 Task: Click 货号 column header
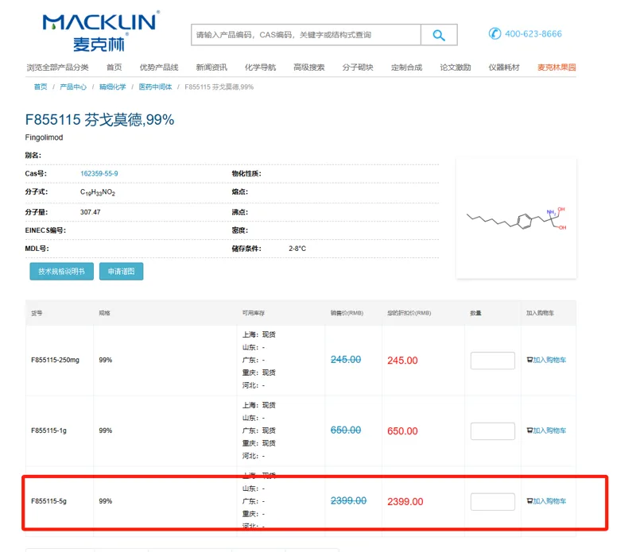[x=37, y=313]
